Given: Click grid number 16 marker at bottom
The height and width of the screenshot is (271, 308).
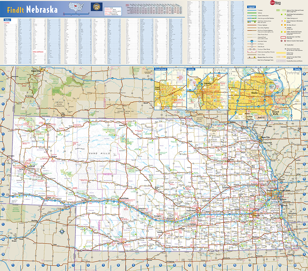Looking at the screenshot, I should [x=235, y=265].
